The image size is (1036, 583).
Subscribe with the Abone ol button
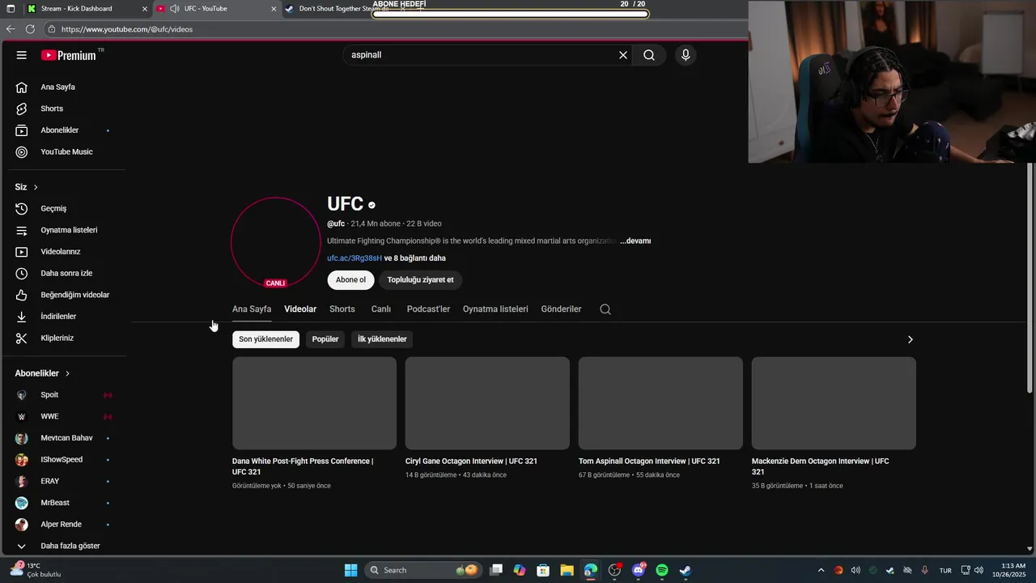pos(350,280)
